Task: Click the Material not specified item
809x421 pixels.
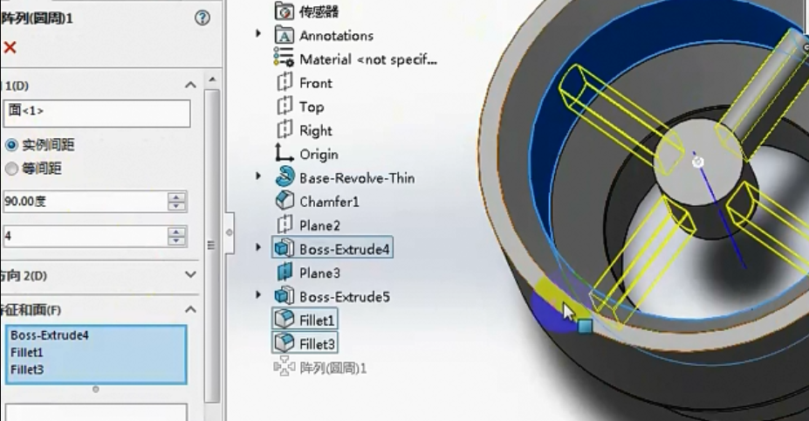Action: pyautogui.click(x=367, y=59)
